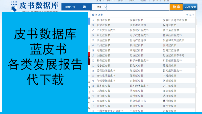Open 人才蓝皮书
Screen dimensions: 202x114
169,86
